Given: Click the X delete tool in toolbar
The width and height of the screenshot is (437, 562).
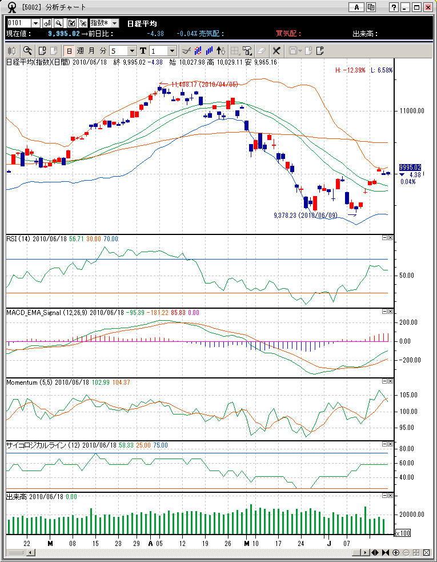Looking at the screenshot, I should point(276,50).
